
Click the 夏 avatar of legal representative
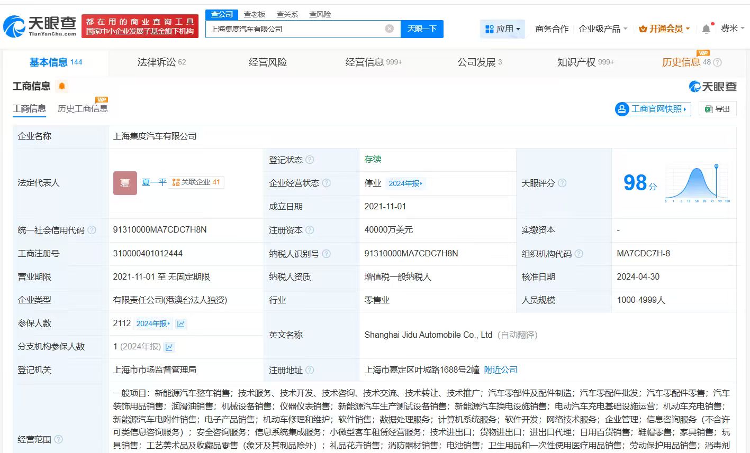pos(125,183)
